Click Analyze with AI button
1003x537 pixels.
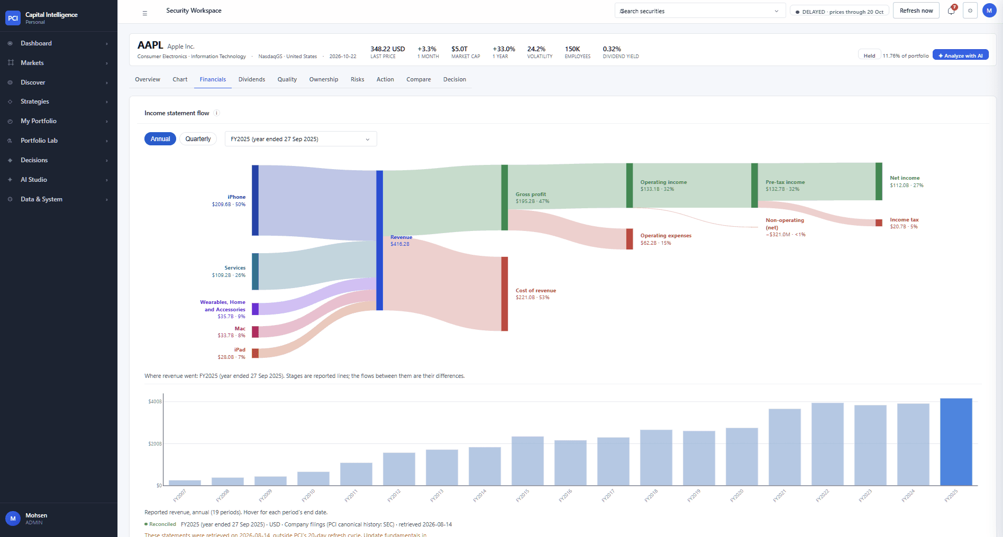point(960,55)
